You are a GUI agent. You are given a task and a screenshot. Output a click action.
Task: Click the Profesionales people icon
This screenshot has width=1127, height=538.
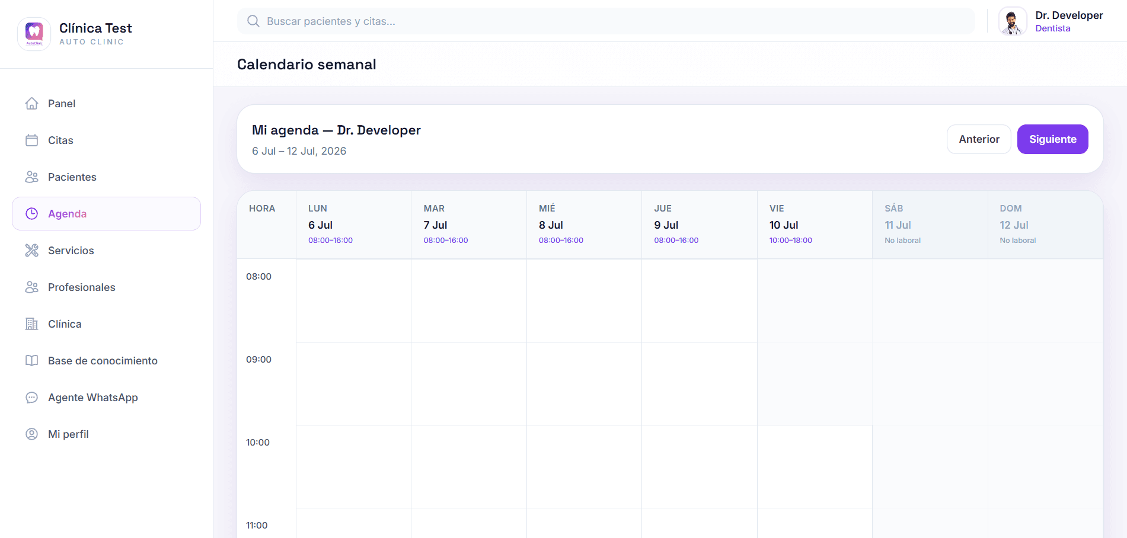coord(32,287)
